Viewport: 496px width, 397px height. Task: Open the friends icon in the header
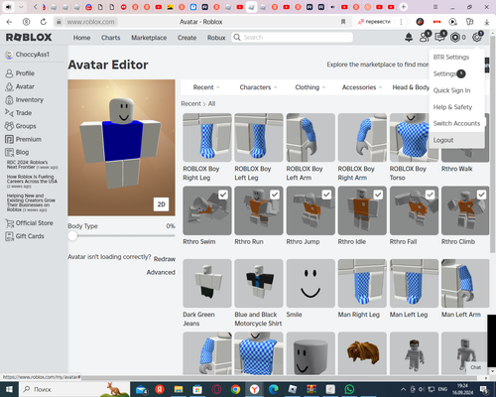[425, 37]
